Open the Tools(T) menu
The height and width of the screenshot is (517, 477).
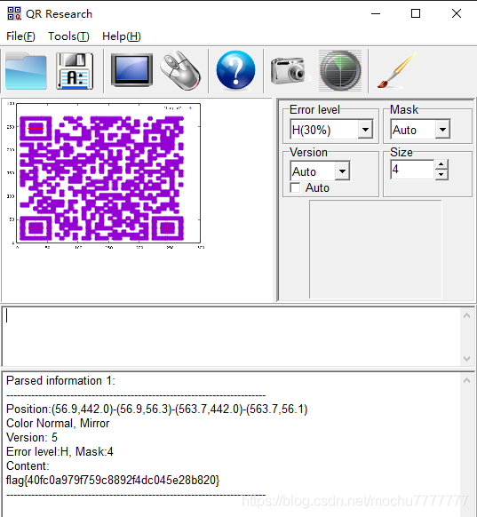pos(68,36)
